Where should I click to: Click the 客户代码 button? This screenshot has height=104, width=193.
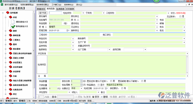point(43,13)
